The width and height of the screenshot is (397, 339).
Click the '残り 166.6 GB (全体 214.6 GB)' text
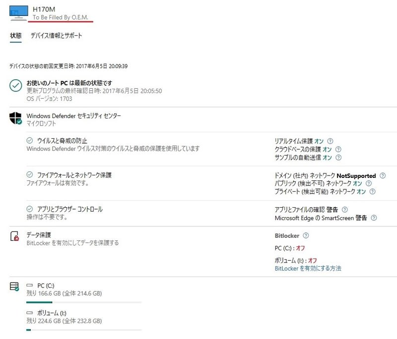(x=65, y=293)
